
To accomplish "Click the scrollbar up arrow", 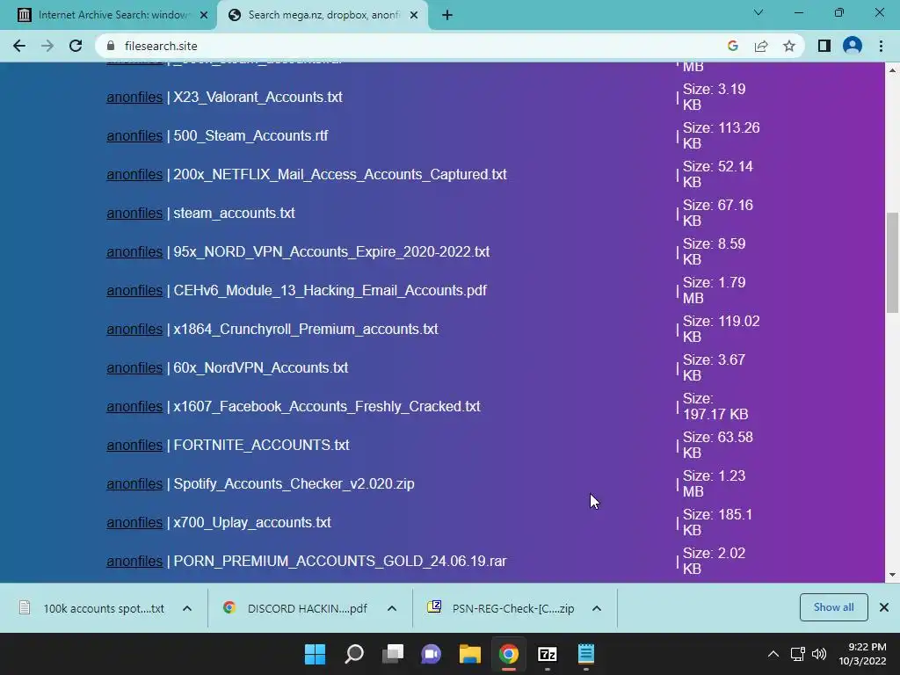I will tap(892, 70).
